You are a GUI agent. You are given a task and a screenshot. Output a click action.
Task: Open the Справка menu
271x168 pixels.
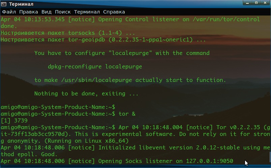(x=114, y=12)
